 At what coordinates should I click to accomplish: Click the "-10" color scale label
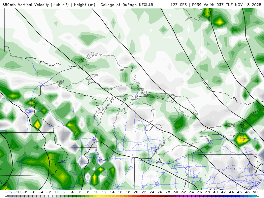tap(17, 192)
